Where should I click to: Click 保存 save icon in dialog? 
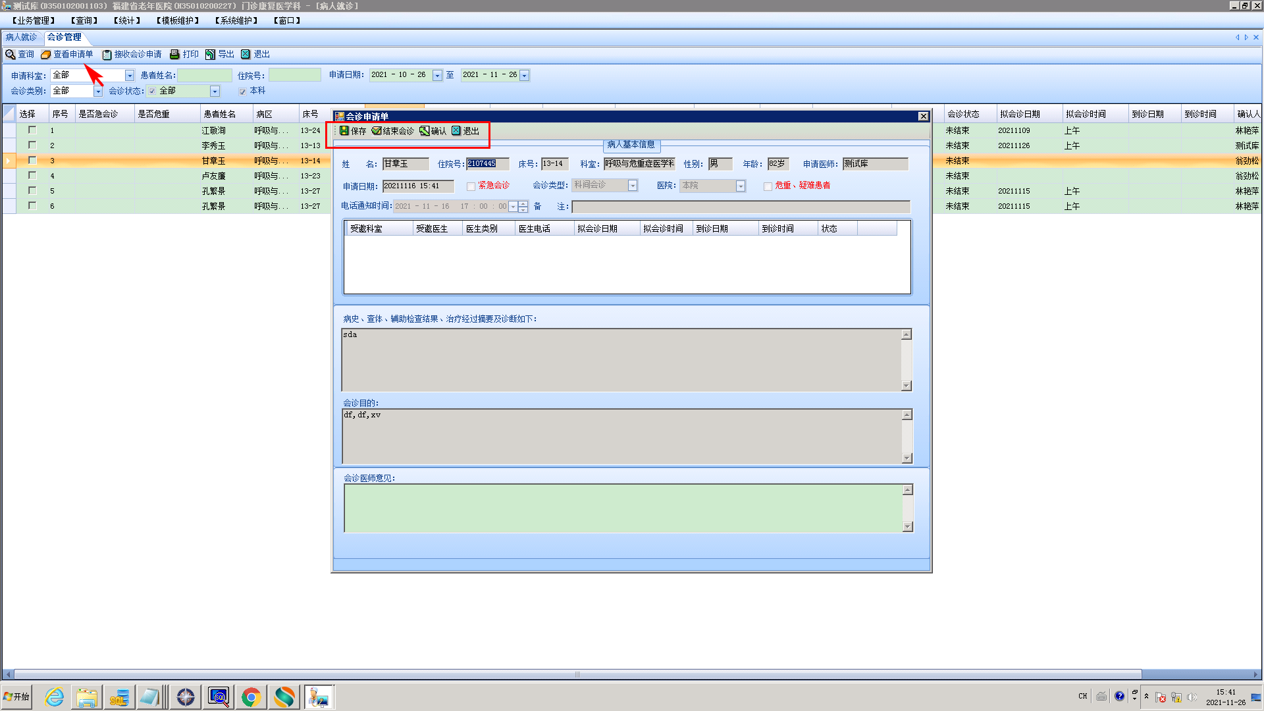click(344, 131)
